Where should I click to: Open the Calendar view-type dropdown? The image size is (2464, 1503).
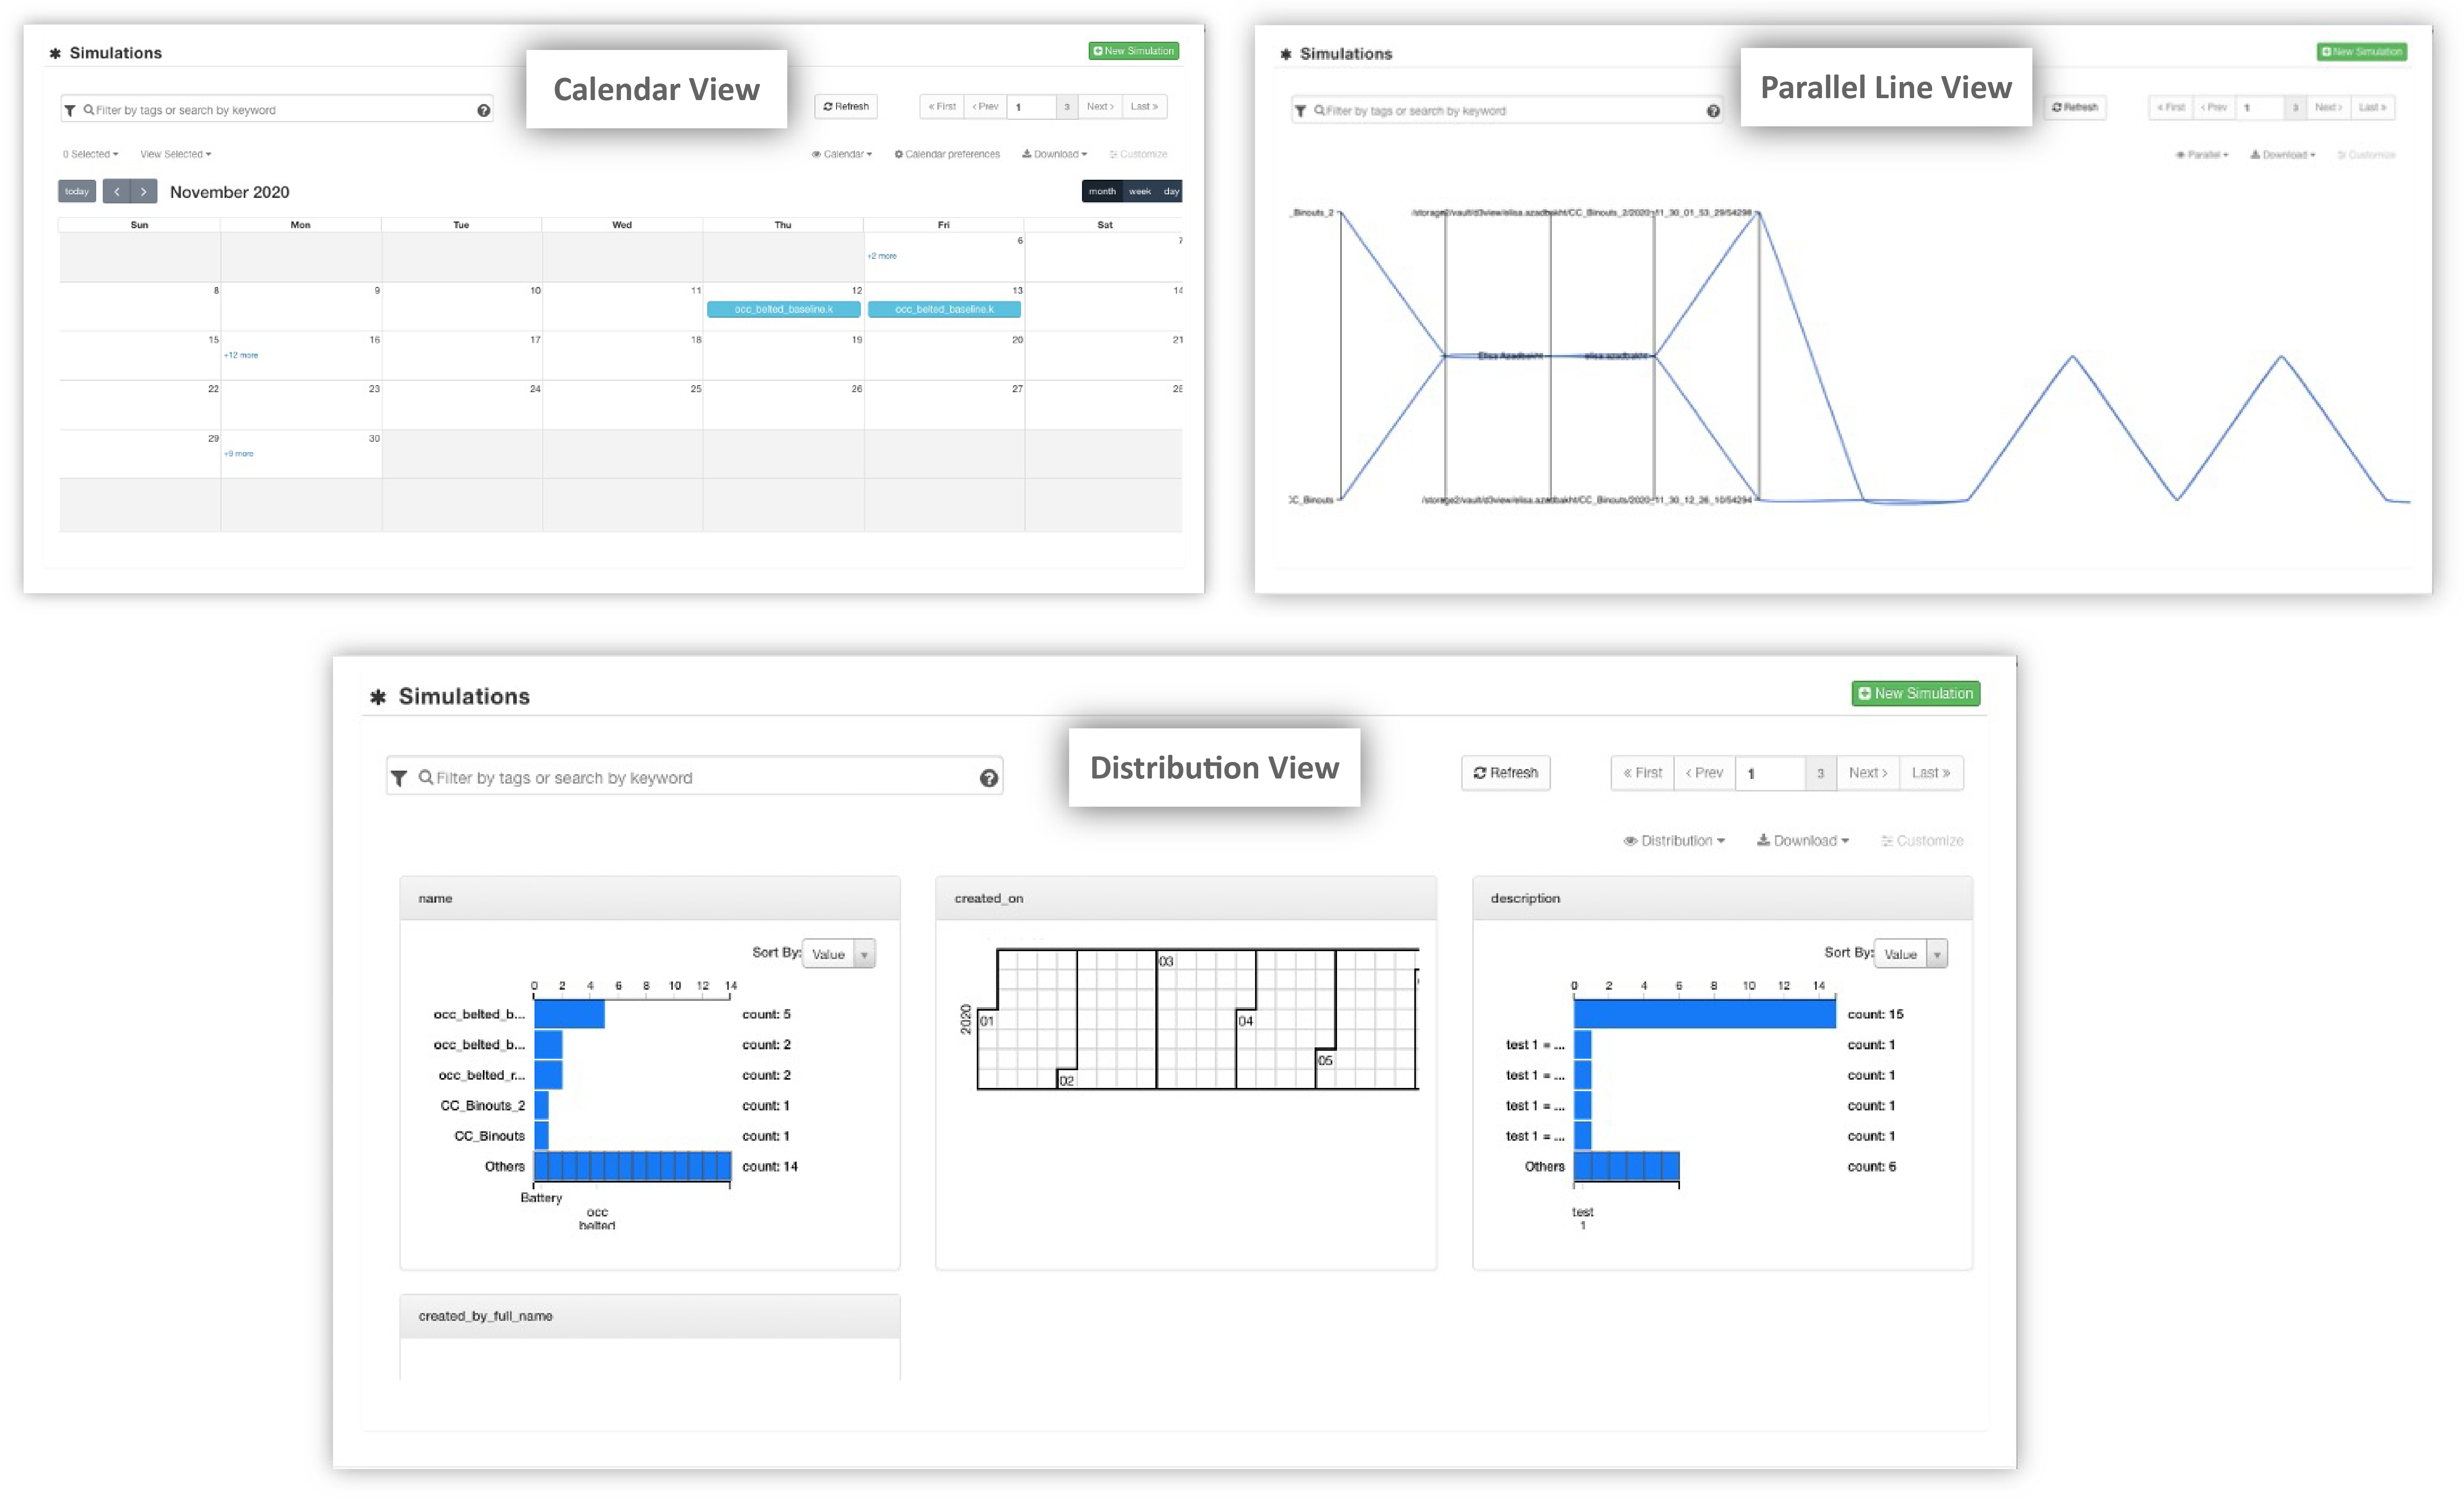tap(842, 154)
